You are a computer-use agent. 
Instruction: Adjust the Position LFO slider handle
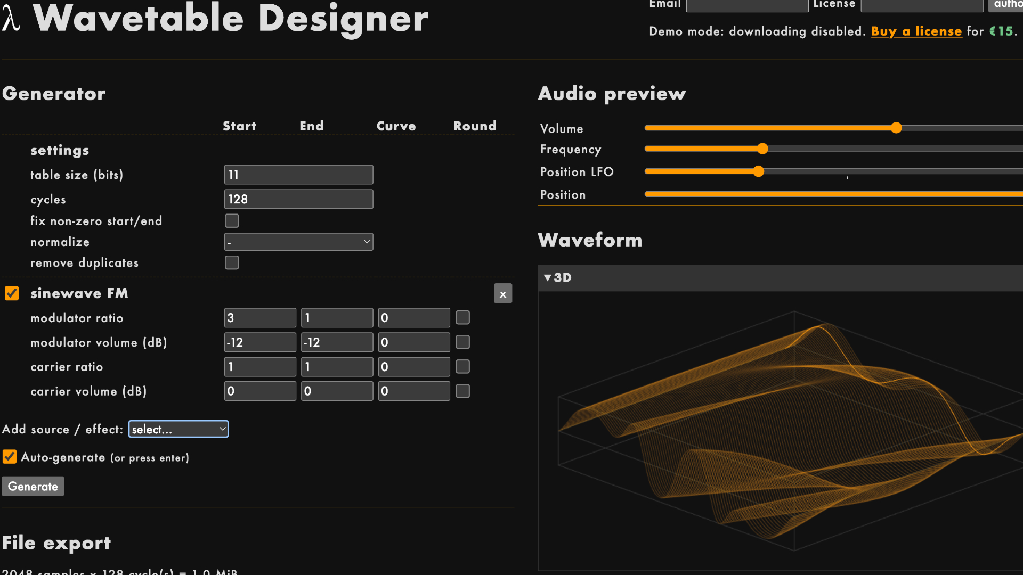(758, 171)
